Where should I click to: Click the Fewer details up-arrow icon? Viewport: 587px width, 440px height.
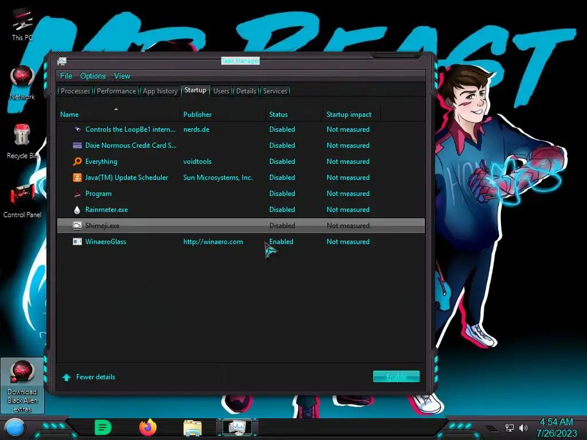click(66, 377)
